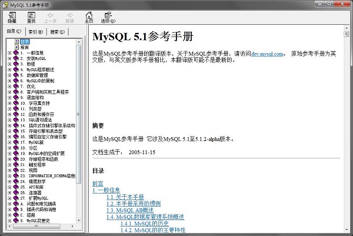Click the 前进 (Forward) toolbar arrow
The image size is (353, 236).
[x=70, y=17]
